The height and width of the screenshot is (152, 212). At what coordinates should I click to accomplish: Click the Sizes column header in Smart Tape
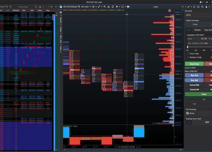pyautogui.click(x=40, y=10)
